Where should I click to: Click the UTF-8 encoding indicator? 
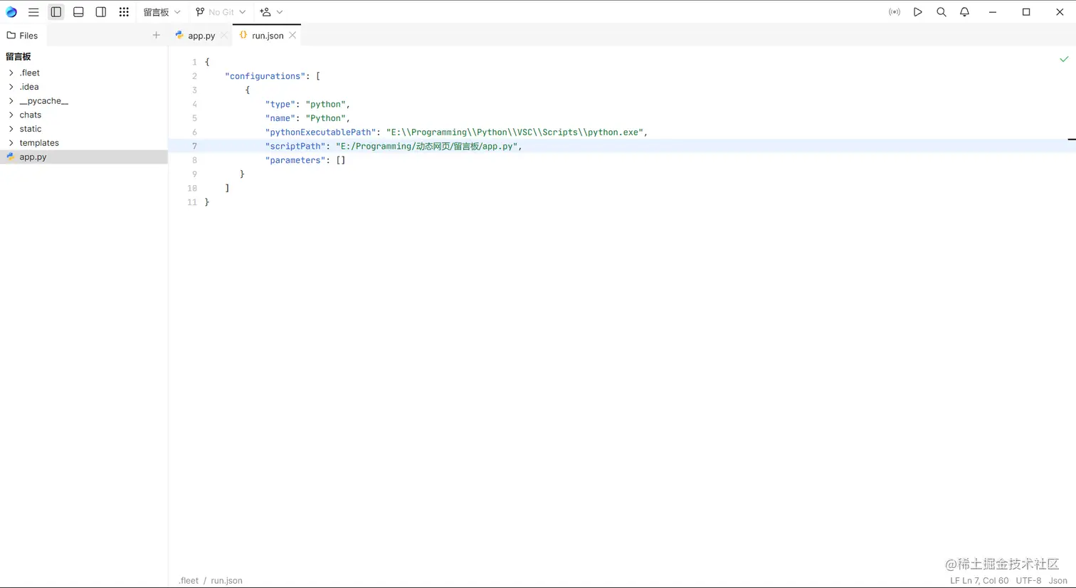(x=1028, y=581)
